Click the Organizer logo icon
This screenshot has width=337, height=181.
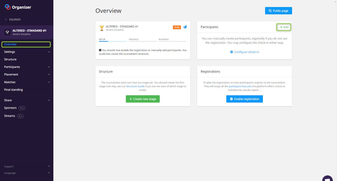point(8,7)
